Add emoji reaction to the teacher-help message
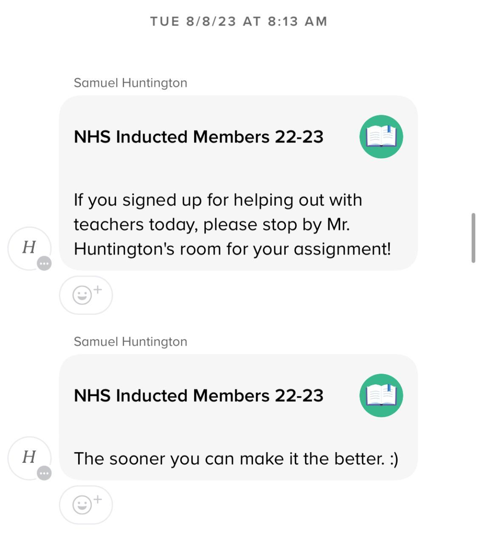The width and height of the screenshot is (479, 543). [86, 295]
